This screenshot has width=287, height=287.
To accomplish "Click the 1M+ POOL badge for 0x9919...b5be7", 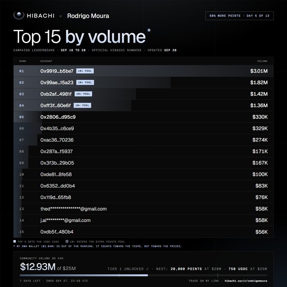I will click(x=85, y=71).
